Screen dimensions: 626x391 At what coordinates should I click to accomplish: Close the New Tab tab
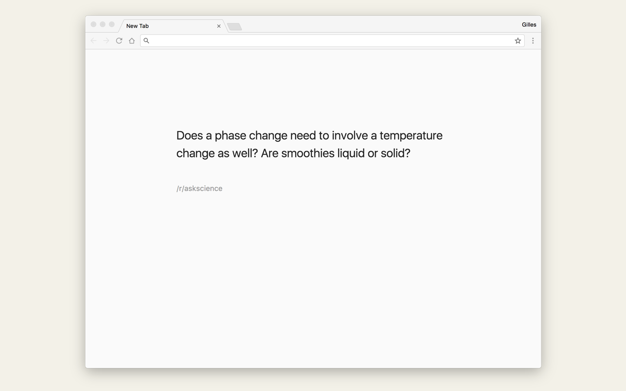coord(219,26)
